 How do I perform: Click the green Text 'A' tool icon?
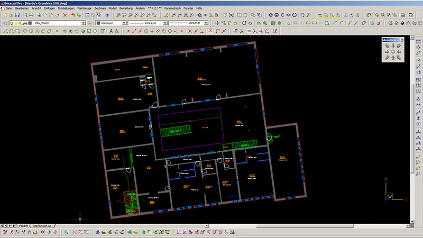(111, 31)
